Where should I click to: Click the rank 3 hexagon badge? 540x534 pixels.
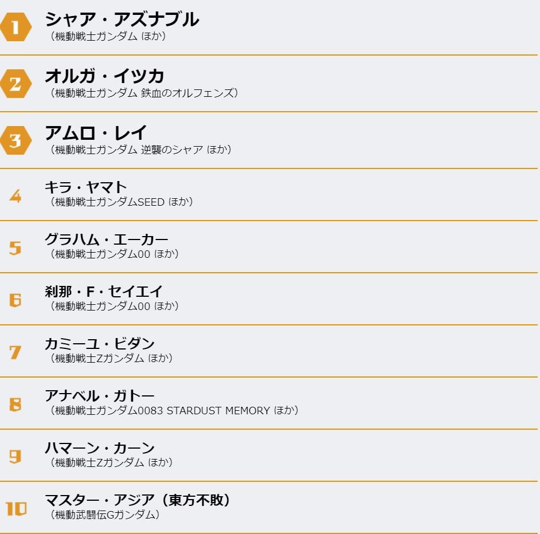(15, 140)
